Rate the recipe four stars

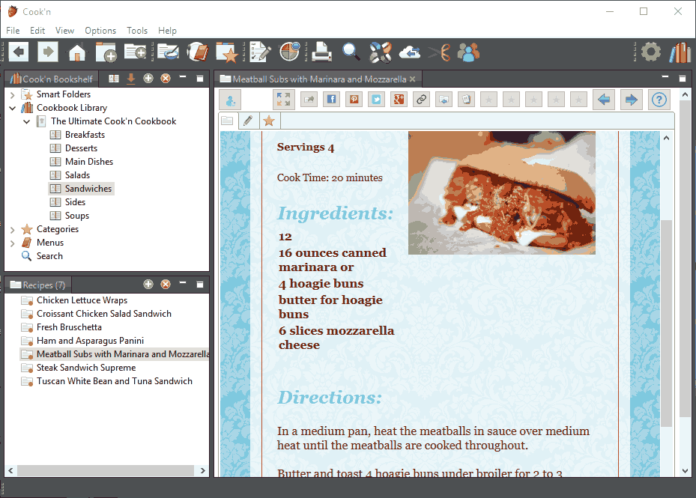556,100
